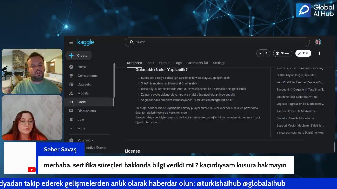Click the Code brackets icon

[x=71, y=102]
